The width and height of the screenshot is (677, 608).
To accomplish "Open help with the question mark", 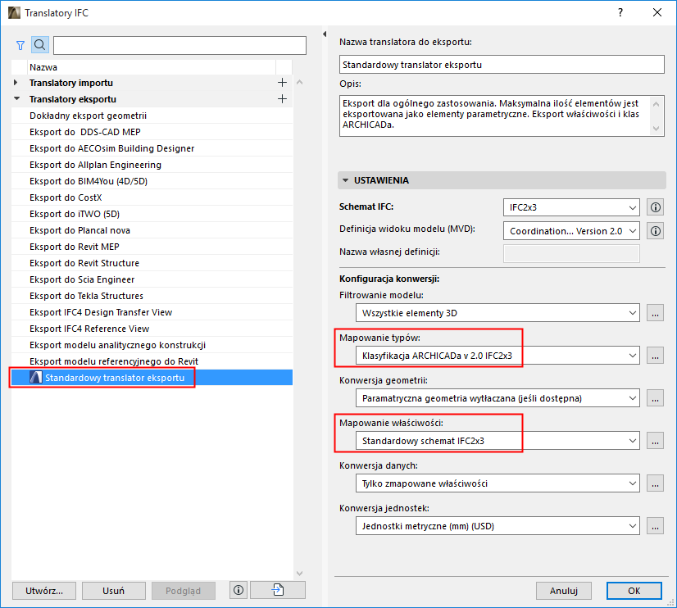I will [620, 12].
